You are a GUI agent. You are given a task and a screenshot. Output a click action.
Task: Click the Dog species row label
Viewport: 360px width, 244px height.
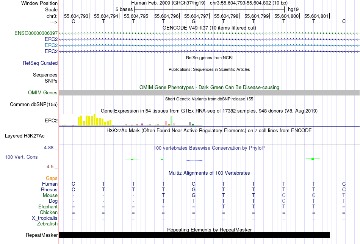coord(53,201)
